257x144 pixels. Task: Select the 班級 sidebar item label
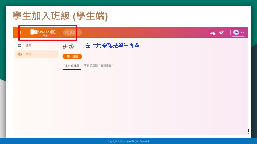(x=29, y=54)
